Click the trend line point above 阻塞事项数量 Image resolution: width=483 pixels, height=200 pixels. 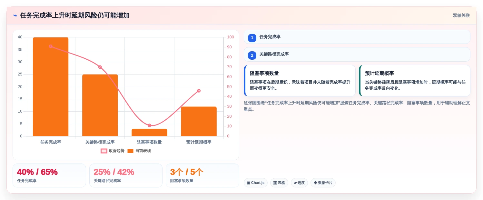[x=149, y=125]
